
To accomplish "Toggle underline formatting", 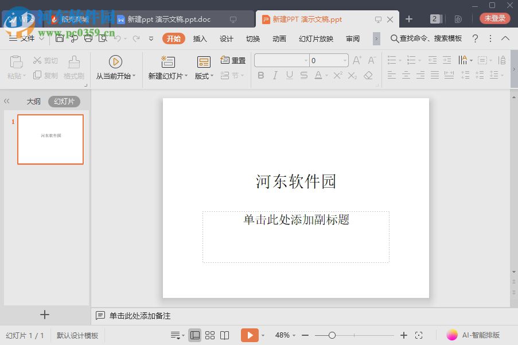I will point(289,75).
